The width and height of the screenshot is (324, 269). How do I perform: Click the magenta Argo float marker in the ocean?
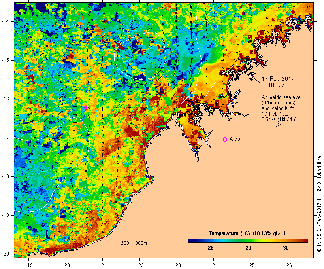point(85,108)
